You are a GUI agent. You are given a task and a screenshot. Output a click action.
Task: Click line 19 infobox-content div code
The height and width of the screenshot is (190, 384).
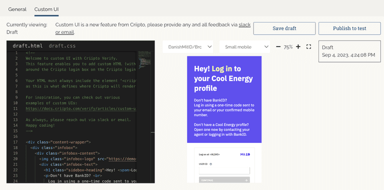[67, 153]
